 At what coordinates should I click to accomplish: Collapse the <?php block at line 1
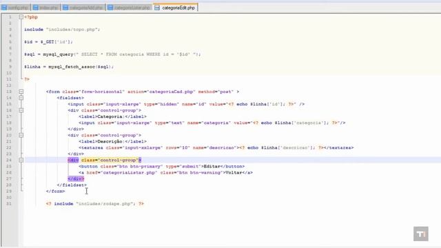coord(21,17)
